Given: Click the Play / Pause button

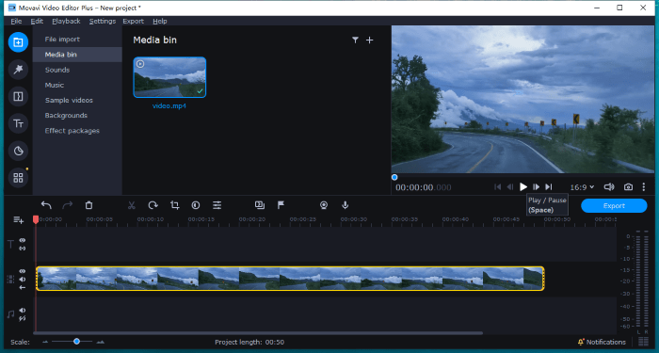Looking at the screenshot, I should [x=523, y=187].
